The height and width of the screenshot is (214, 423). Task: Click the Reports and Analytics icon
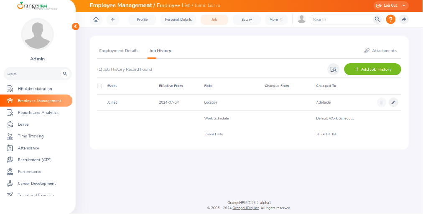coord(10,112)
